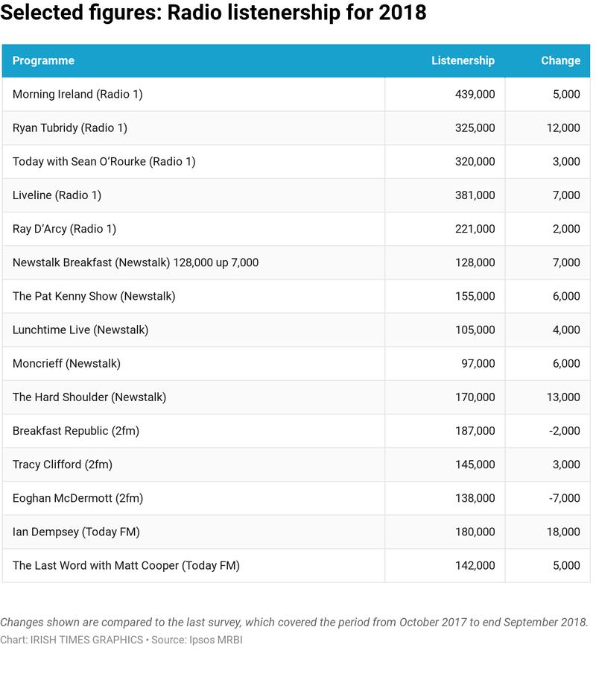Click the Ray D'Arcy (Radio 1) cell
Image resolution: width=596 pixels, height=680 pixels.
[64, 229]
